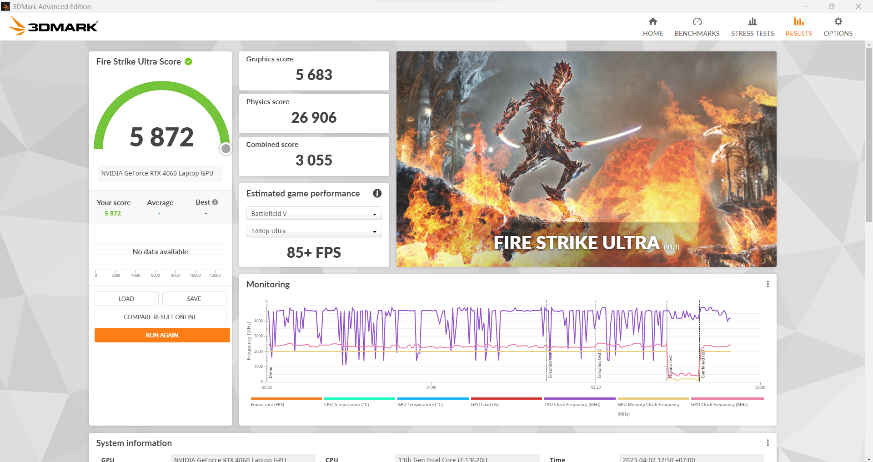Click the green validated checkmark icon
The width and height of the screenshot is (873, 462).
(x=188, y=61)
